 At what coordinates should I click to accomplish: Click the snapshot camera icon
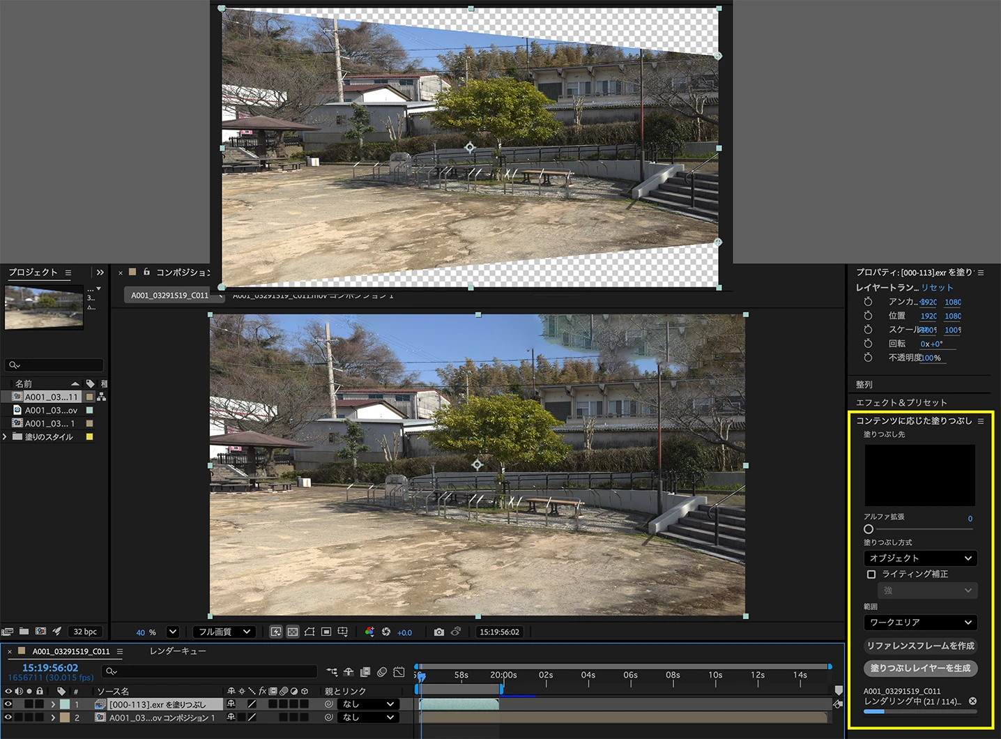click(x=438, y=632)
